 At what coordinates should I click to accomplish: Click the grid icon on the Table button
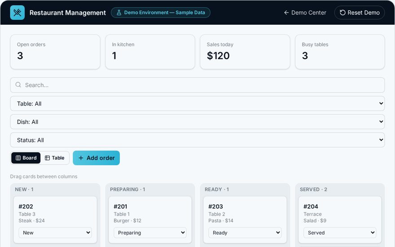48,158
